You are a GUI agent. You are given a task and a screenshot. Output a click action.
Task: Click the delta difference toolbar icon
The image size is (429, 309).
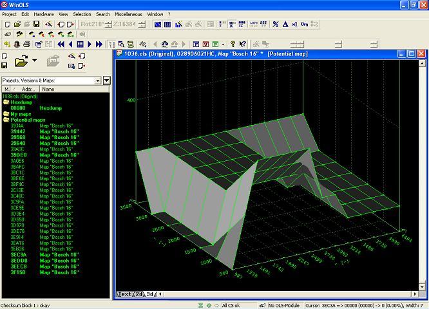coord(285,24)
